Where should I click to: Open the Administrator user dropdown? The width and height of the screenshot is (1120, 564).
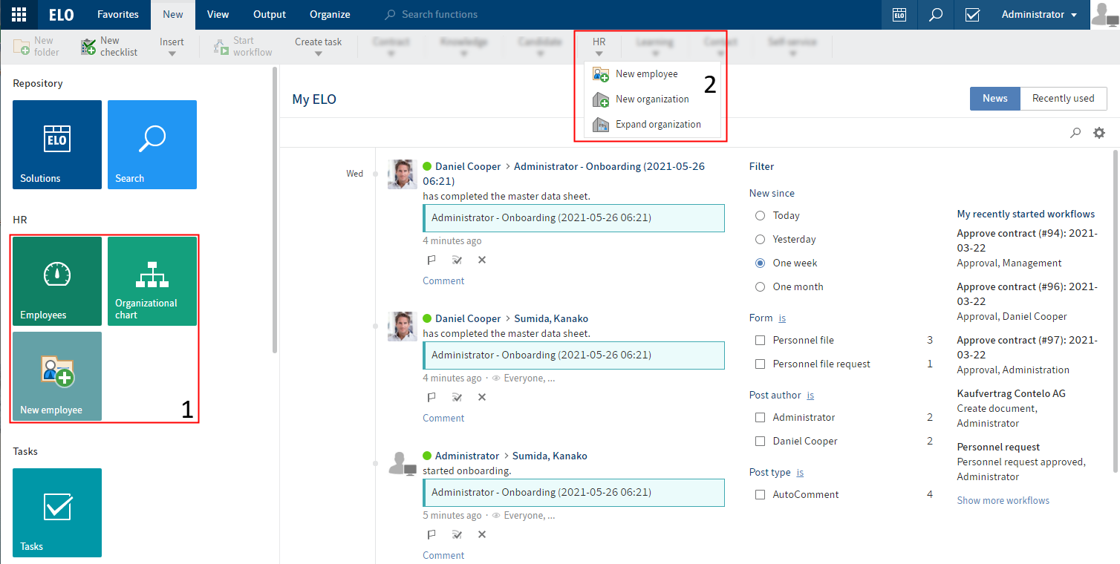[1040, 14]
